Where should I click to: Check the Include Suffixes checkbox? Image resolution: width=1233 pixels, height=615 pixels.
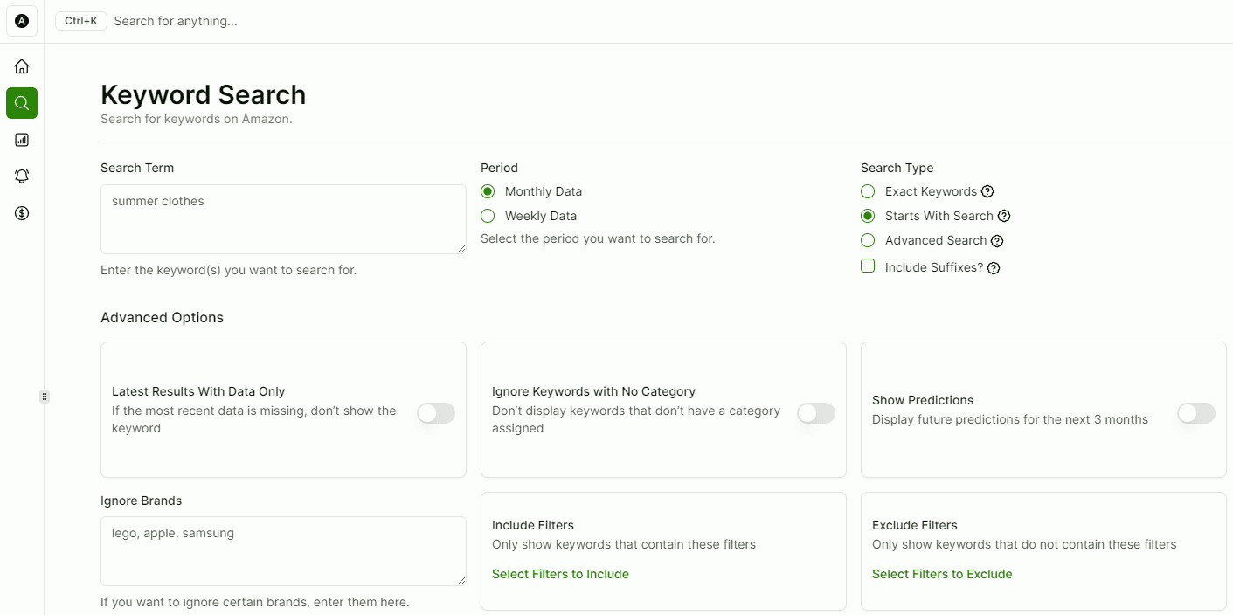868,266
